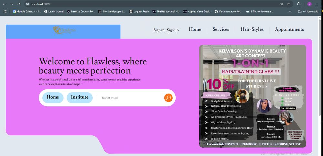Select the Institute pill in search bar
The image size is (323, 156).
click(79, 98)
